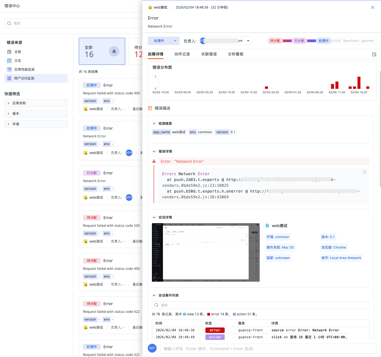Open the 处理中 status dropdown
This screenshot has width=381, height=357.
pos(175,41)
